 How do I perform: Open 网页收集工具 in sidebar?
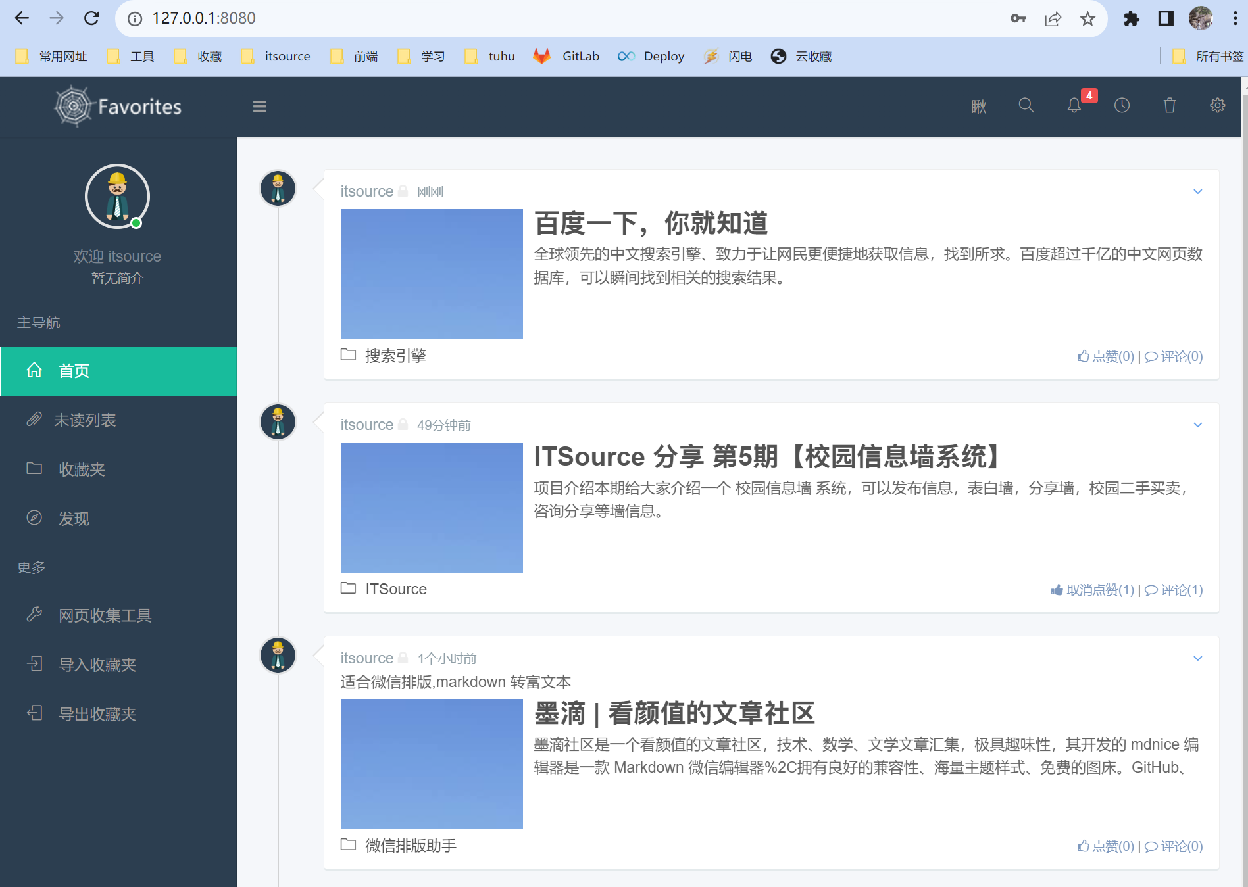(x=118, y=615)
